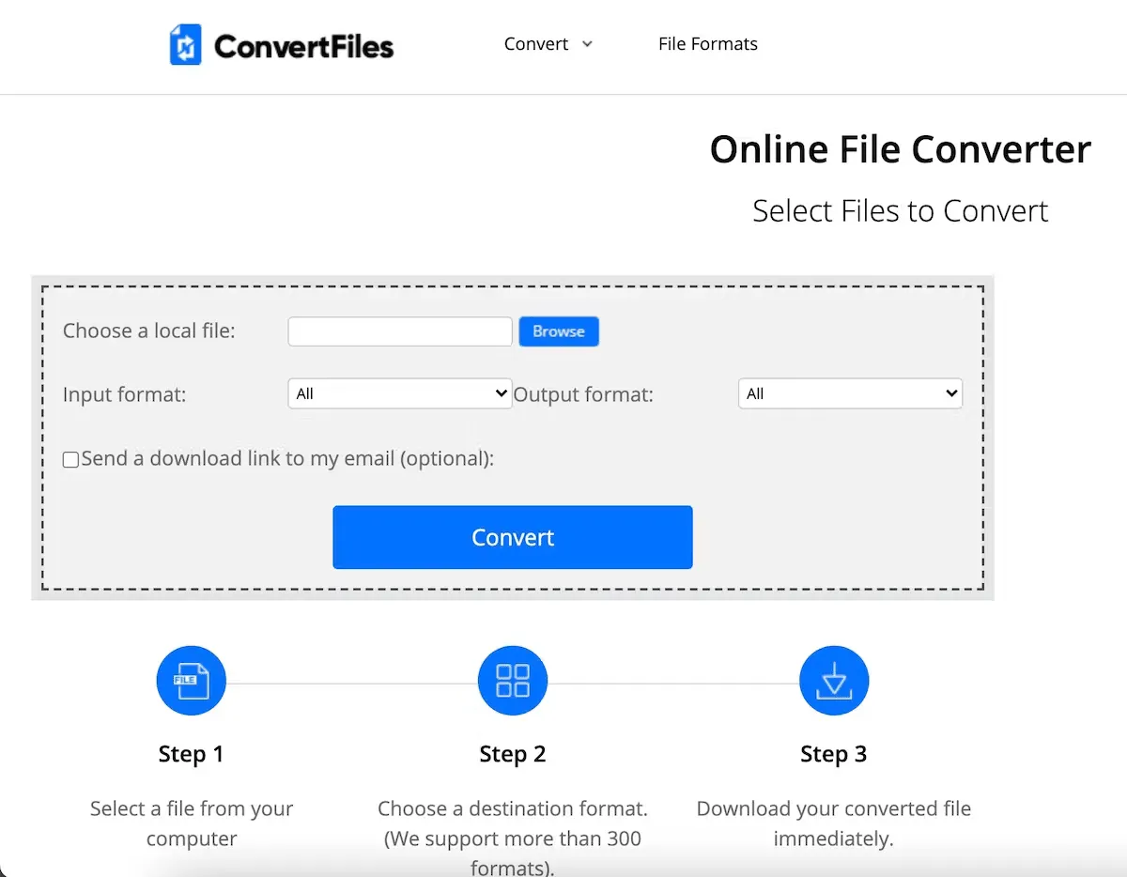Click the Online File Converter heading
The image size is (1127, 877).
tap(900, 149)
